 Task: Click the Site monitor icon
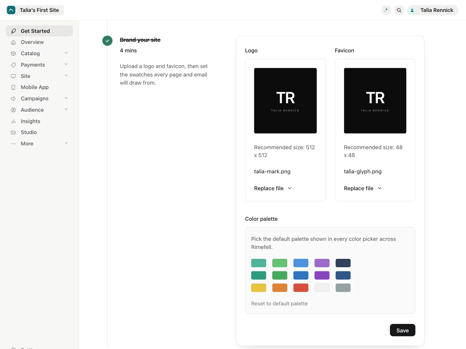click(13, 76)
